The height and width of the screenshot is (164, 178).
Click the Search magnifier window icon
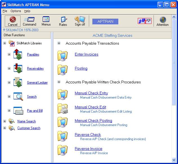18,96
